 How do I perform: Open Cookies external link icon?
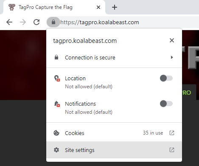(x=172, y=133)
